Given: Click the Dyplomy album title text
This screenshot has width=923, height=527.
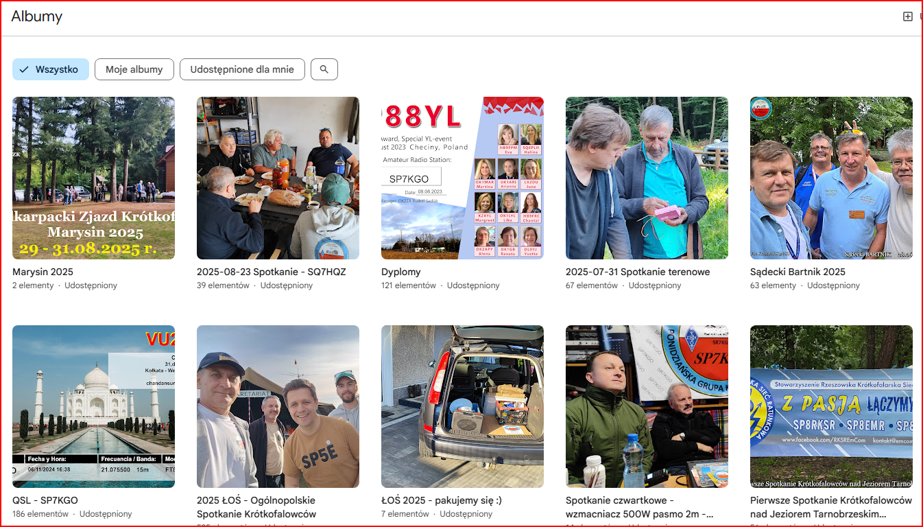Looking at the screenshot, I should point(401,272).
